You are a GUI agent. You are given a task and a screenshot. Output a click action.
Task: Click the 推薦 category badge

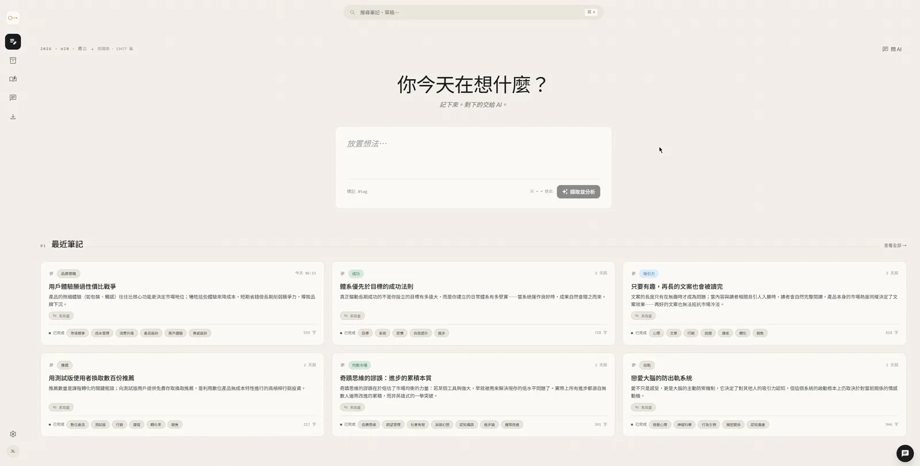(x=64, y=366)
